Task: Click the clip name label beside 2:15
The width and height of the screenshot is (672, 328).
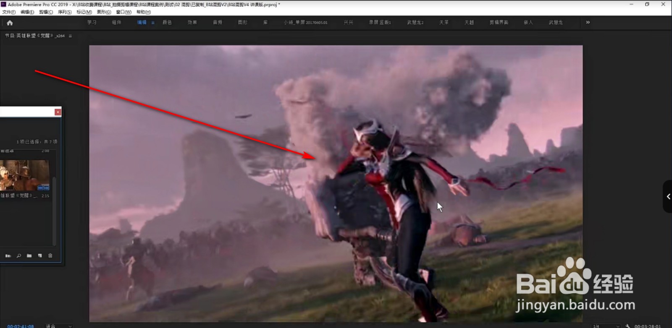Action: point(19,195)
